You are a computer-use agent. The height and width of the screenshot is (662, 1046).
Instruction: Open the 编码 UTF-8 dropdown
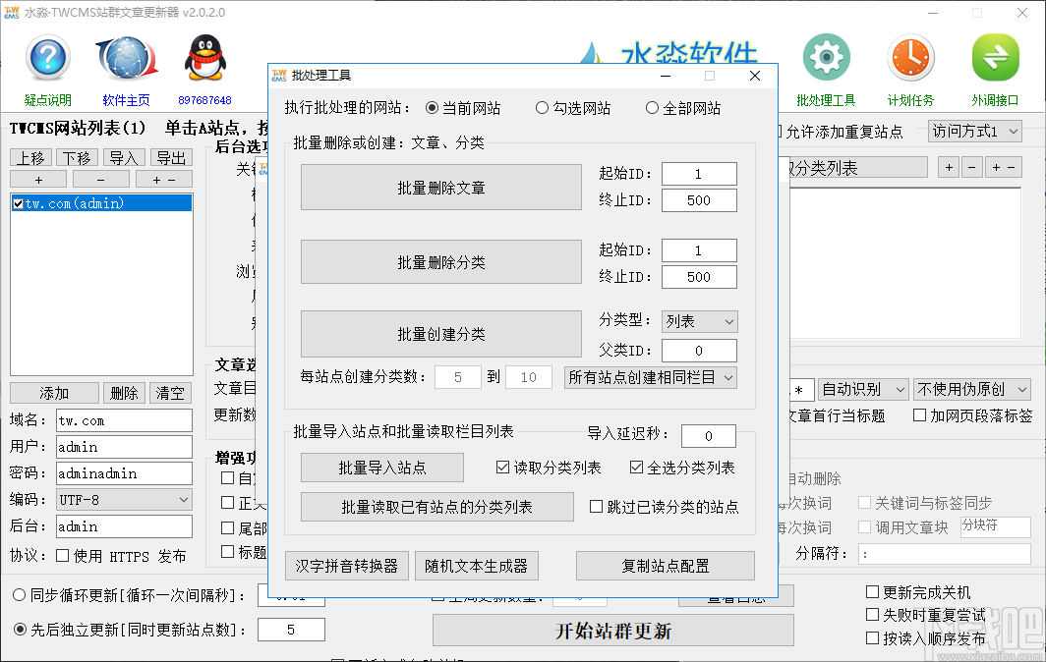pyautogui.click(x=124, y=501)
